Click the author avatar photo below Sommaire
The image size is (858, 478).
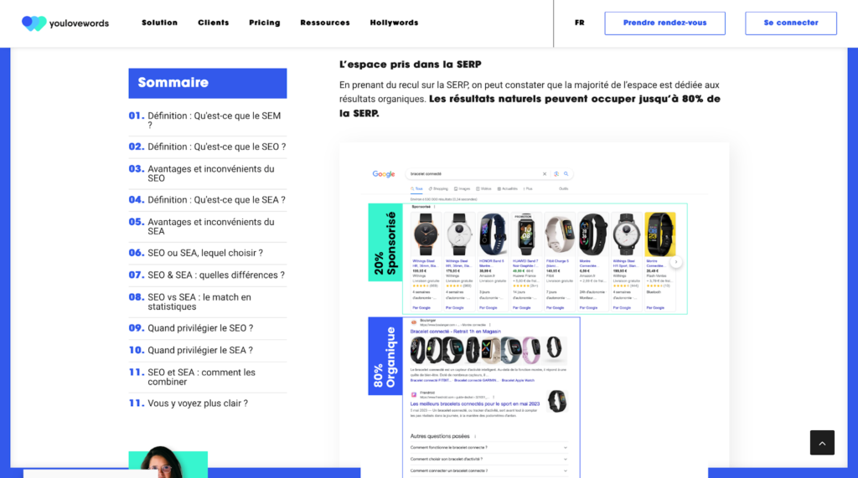(x=168, y=462)
